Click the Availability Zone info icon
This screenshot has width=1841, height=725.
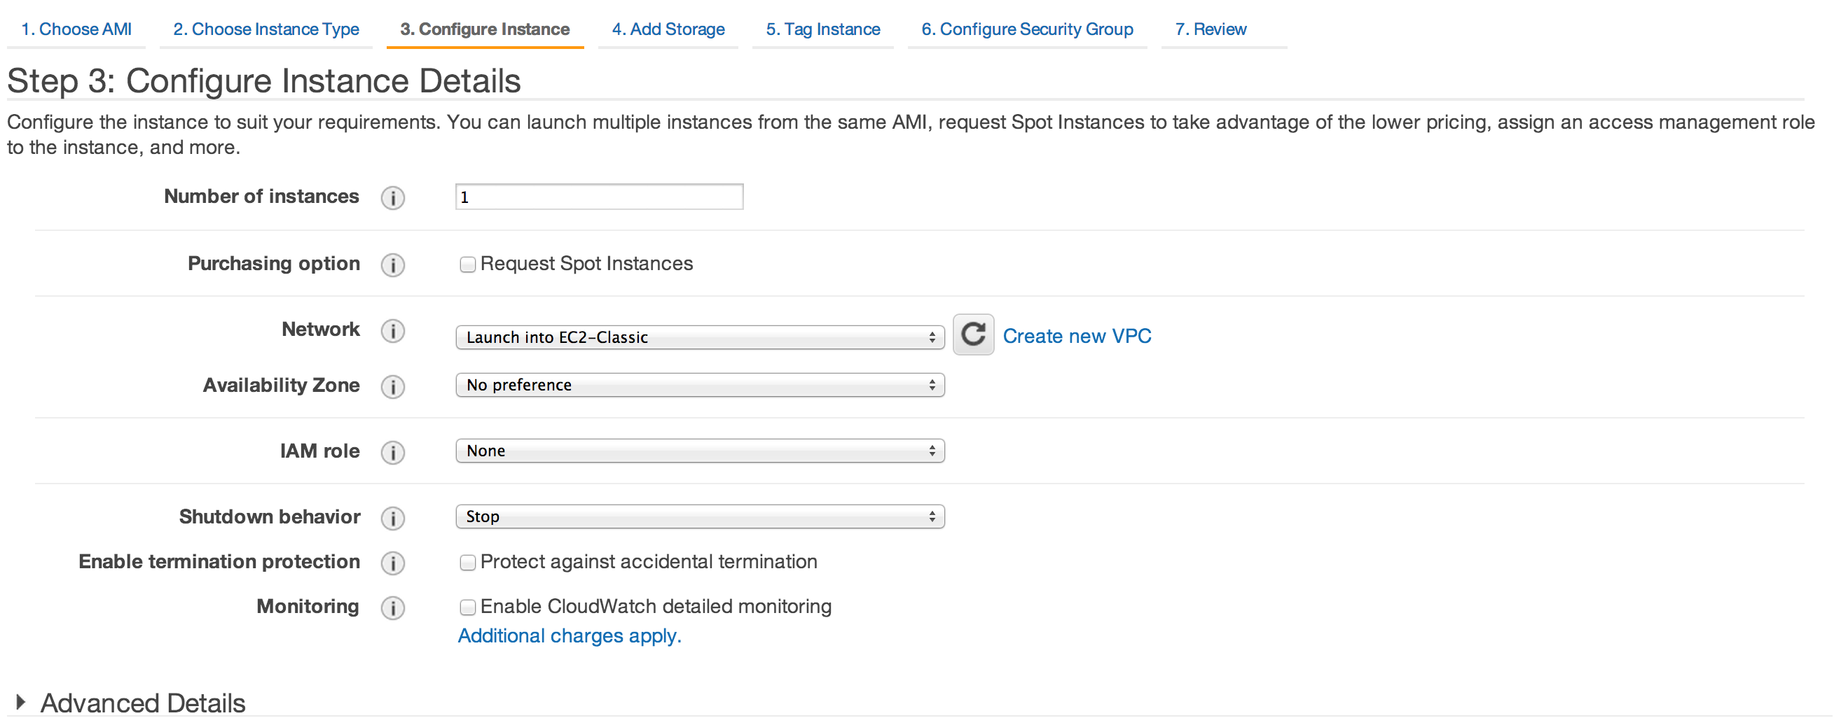pyautogui.click(x=392, y=386)
